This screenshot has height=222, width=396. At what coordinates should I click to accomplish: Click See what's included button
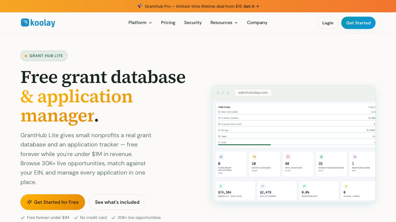click(x=117, y=202)
